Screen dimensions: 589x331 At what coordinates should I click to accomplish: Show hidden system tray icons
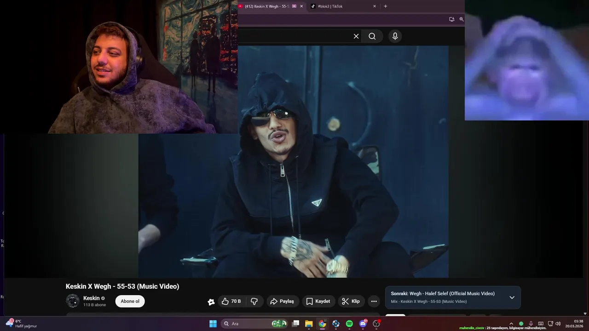(x=511, y=324)
